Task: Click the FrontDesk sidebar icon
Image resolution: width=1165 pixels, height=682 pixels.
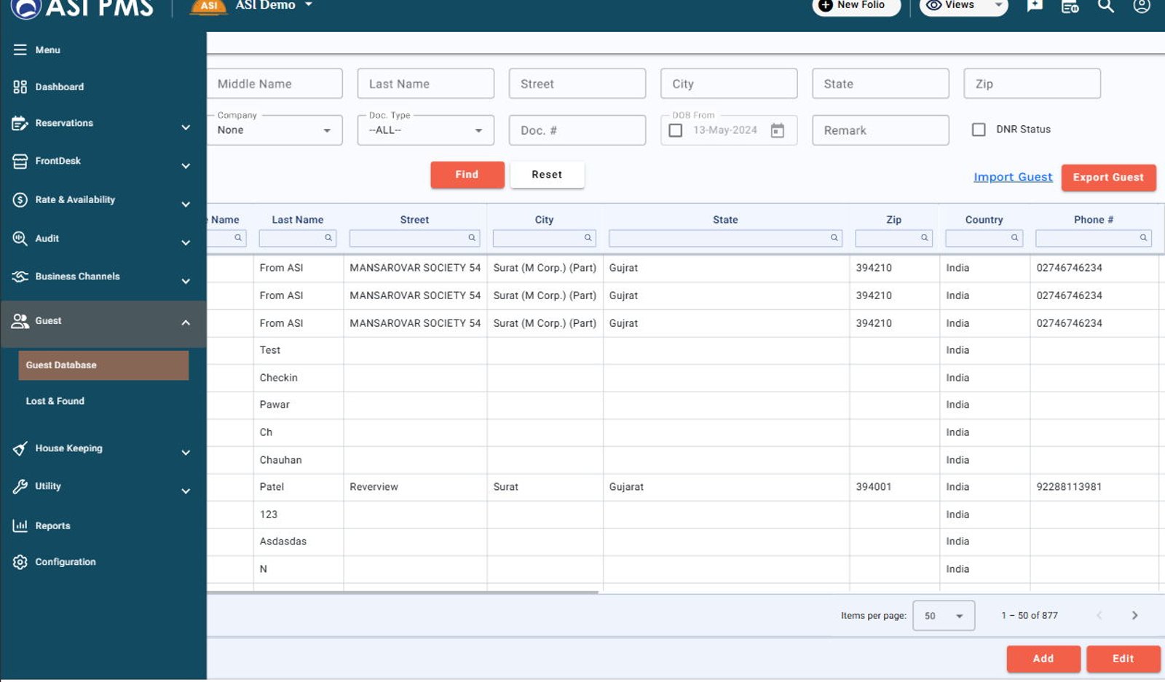Action: [x=20, y=162]
